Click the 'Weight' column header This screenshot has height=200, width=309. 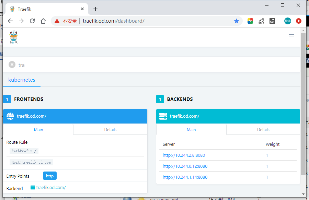click(273, 144)
